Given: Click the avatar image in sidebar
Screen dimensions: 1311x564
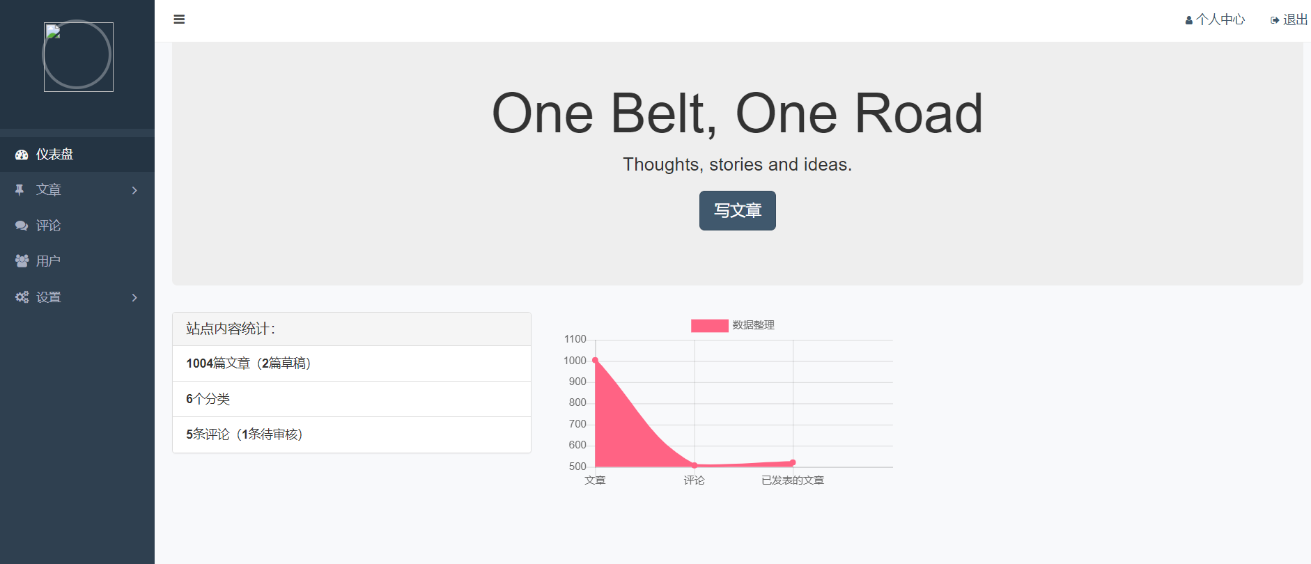Looking at the screenshot, I should point(78,57).
